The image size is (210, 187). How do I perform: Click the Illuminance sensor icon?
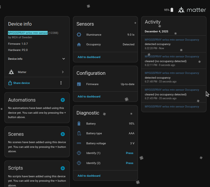pyautogui.click(x=79, y=35)
